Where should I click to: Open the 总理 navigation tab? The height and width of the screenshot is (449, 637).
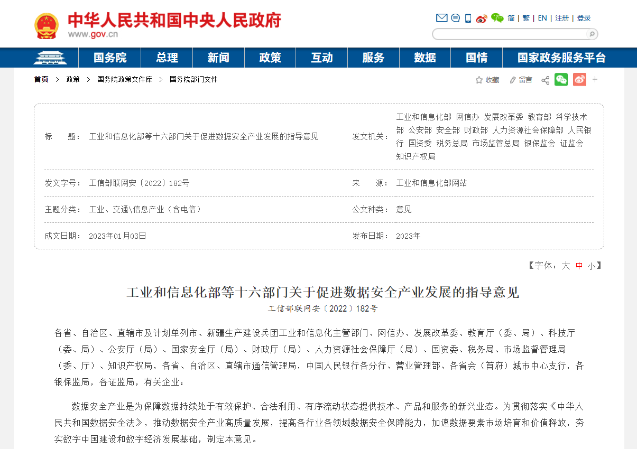167,58
